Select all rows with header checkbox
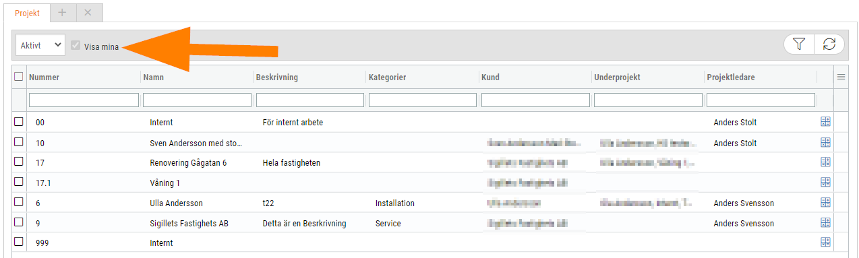 coord(19,77)
